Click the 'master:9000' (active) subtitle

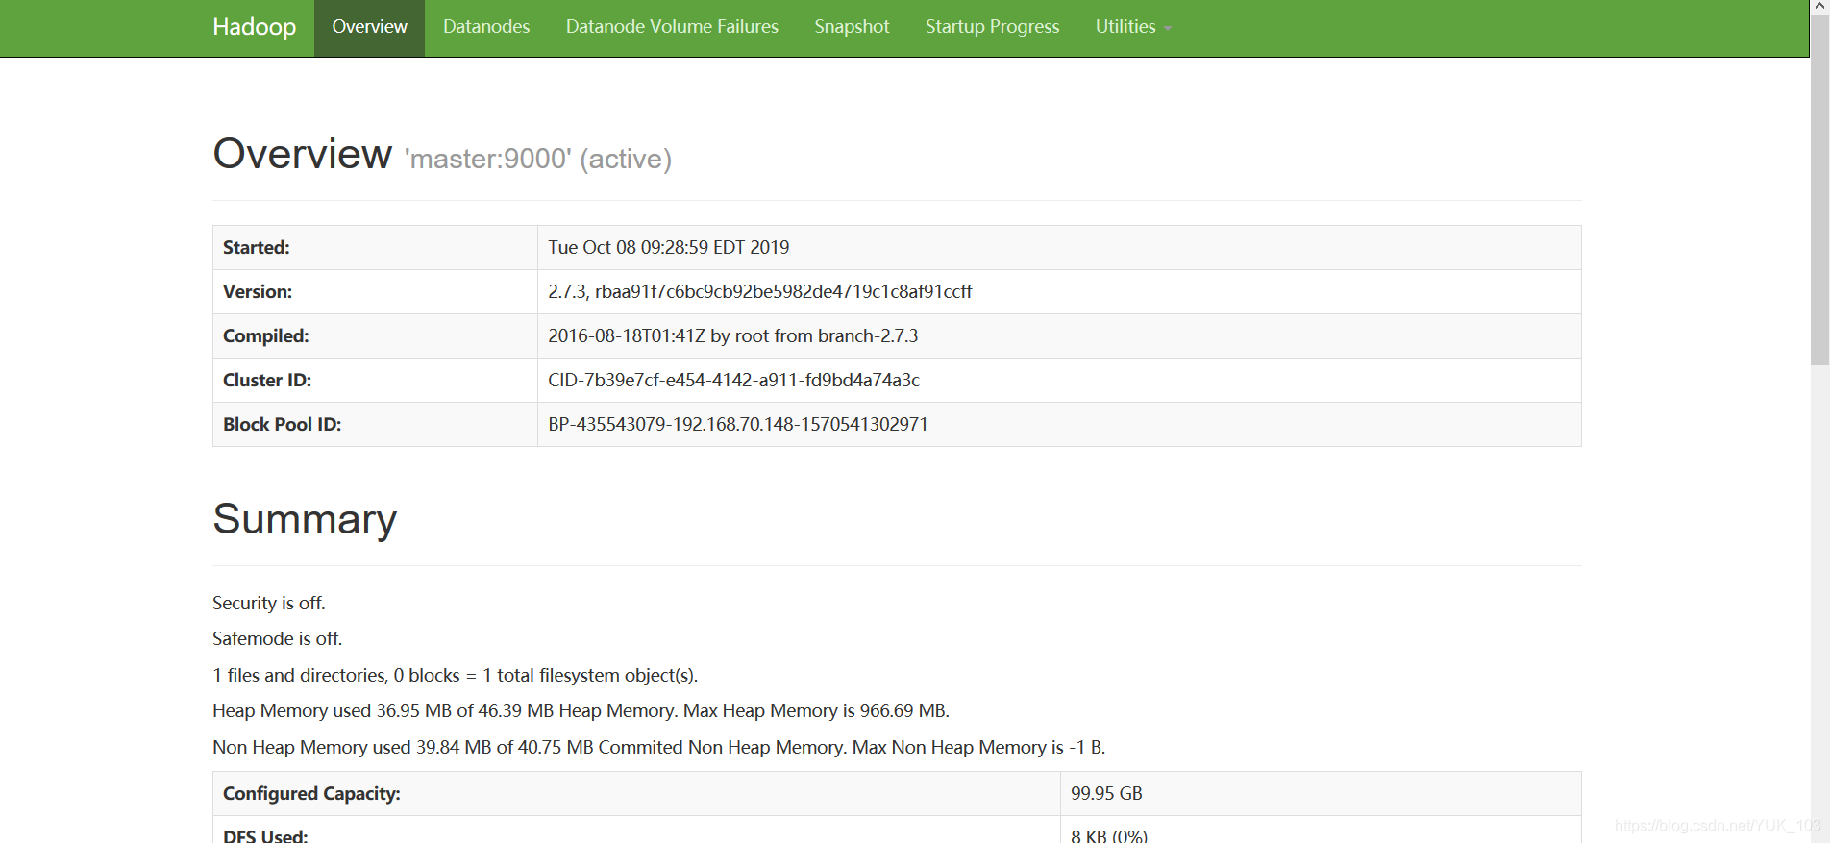[x=538, y=159]
